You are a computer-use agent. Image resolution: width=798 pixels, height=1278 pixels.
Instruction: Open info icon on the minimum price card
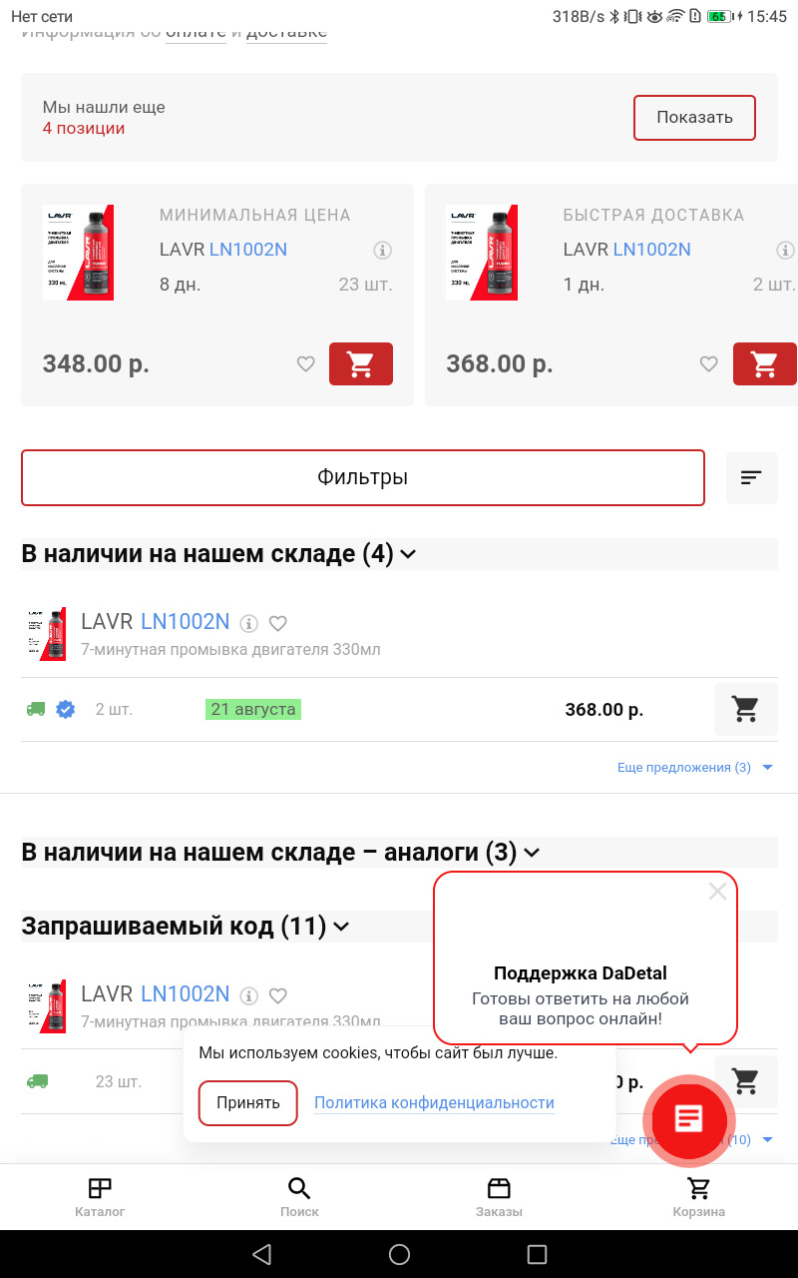click(382, 250)
